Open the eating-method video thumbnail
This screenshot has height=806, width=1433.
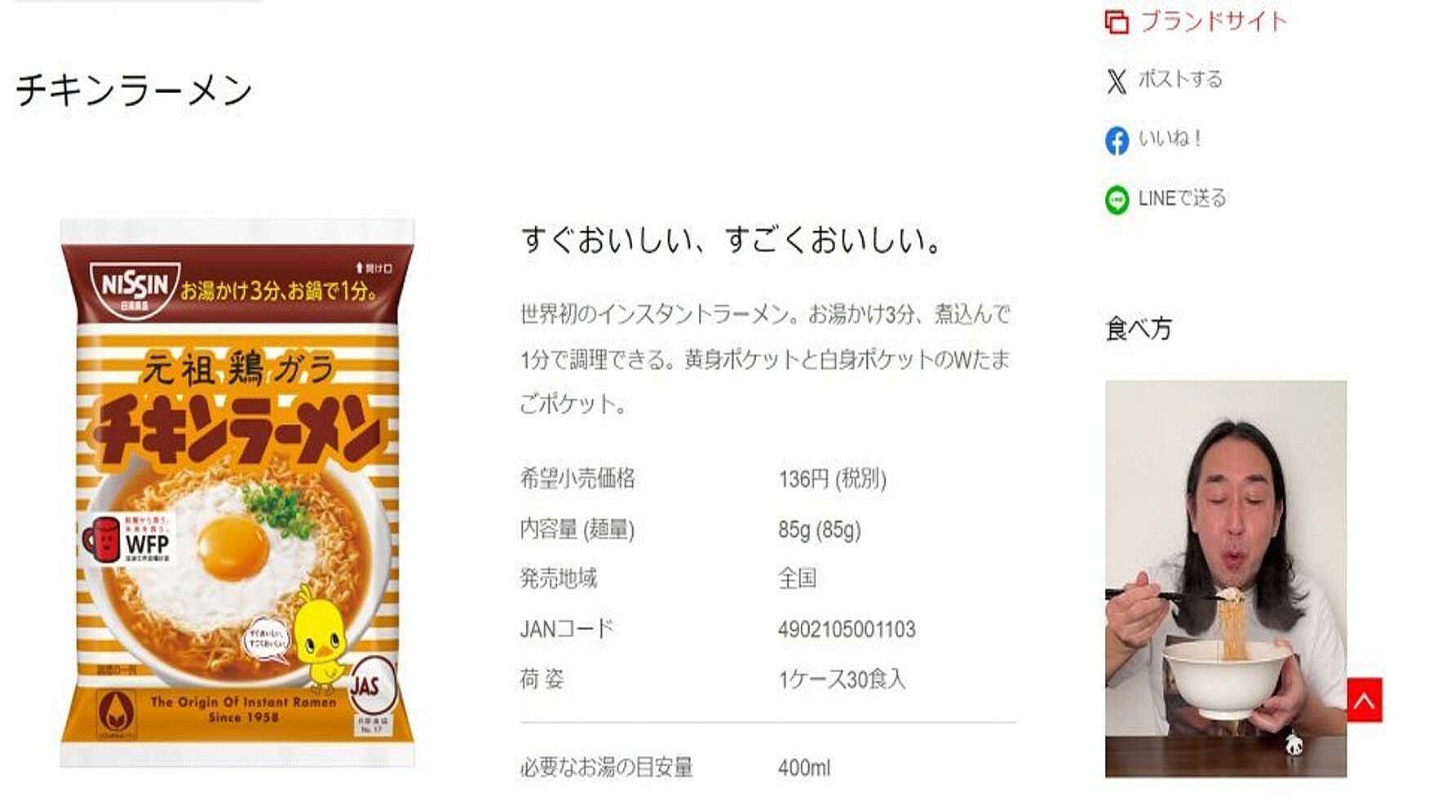1225,578
